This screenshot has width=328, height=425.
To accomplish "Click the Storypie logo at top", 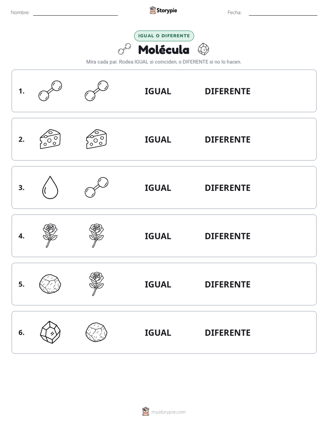I will tap(163, 10).
